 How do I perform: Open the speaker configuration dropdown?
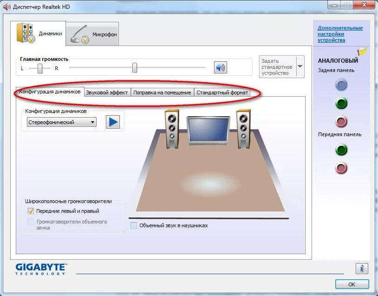pos(62,122)
